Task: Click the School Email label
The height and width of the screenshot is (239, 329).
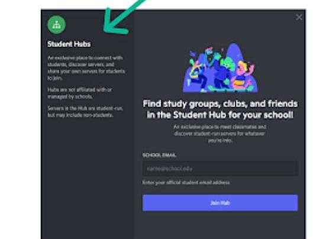Action: (159, 155)
